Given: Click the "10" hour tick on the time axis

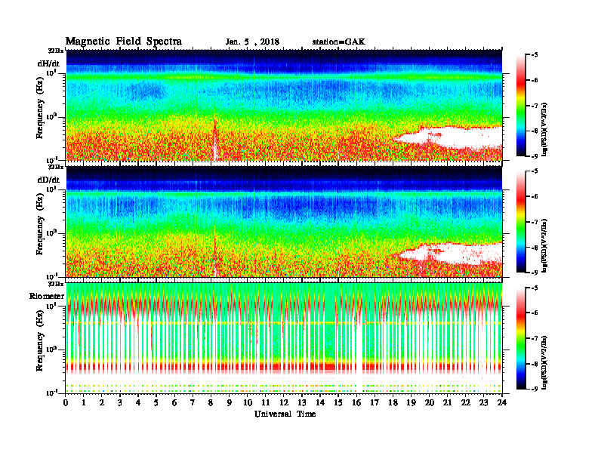Looking at the screenshot, I should pos(248,402).
